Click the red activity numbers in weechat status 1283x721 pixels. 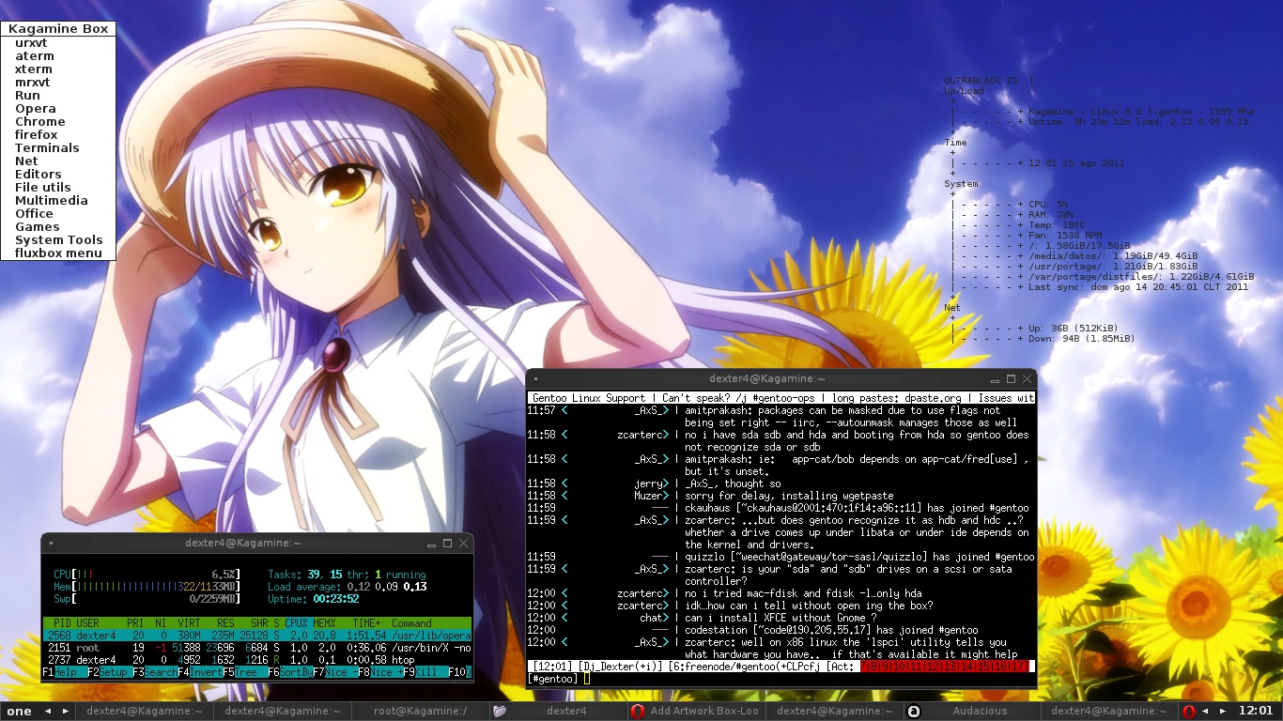(x=943, y=667)
